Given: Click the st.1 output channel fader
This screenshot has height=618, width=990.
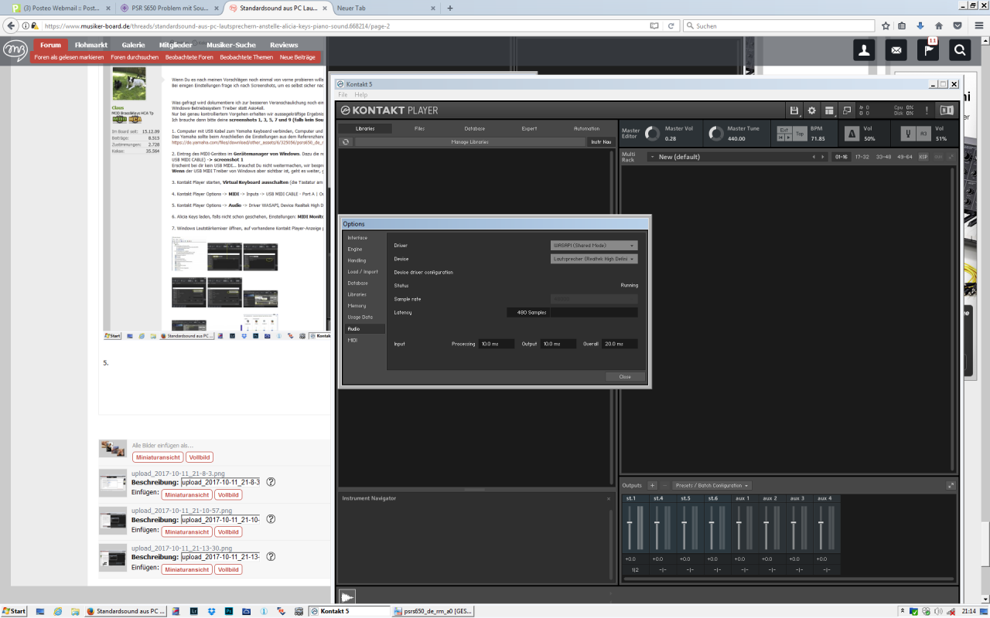Looking at the screenshot, I should click(630, 525).
